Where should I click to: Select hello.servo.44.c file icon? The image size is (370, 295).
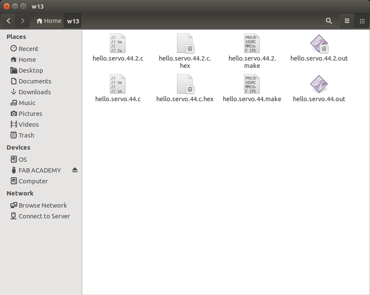click(118, 84)
